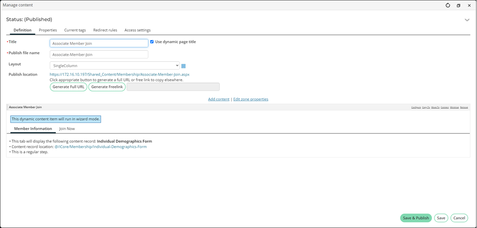Screen dimensions: 477x228
Task: Open the Associate-Member-Join.aspx publish location link
Action: coord(120,74)
